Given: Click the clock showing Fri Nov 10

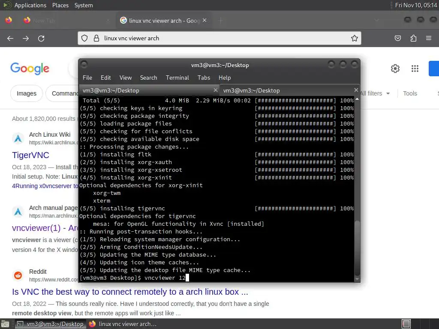Looking at the screenshot, I should pyautogui.click(x=416, y=5).
